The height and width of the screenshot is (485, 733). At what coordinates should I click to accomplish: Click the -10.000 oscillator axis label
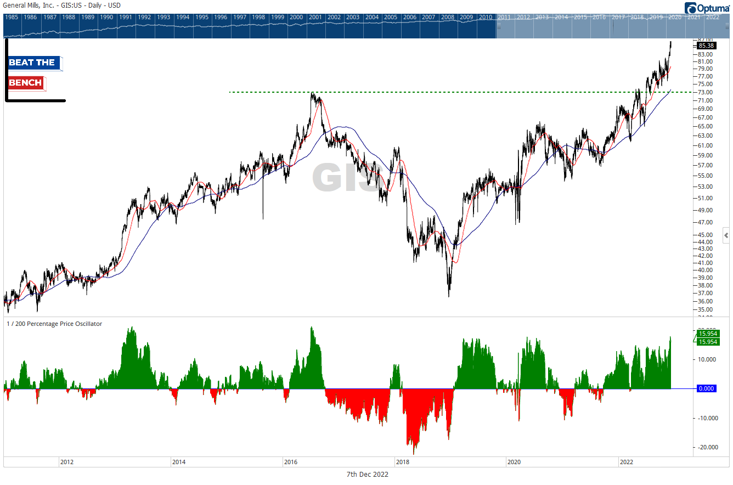tap(707, 418)
